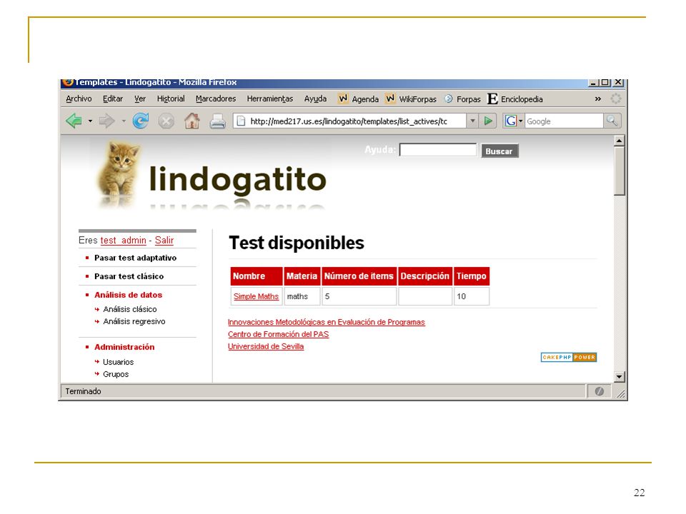Open the Agenda bookmark in the toolbar

tap(358, 99)
